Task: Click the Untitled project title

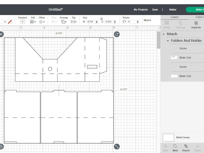Action: point(56,9)
